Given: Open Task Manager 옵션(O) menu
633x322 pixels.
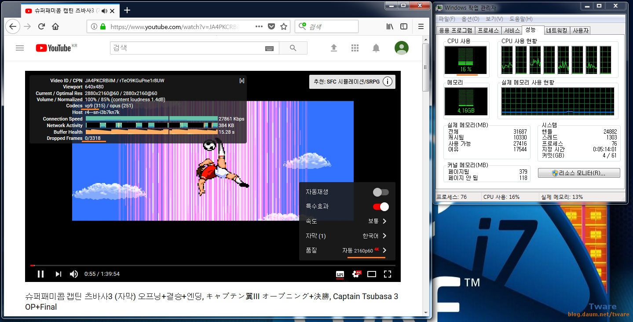Looking at the screenshot, I should point(470,19).
